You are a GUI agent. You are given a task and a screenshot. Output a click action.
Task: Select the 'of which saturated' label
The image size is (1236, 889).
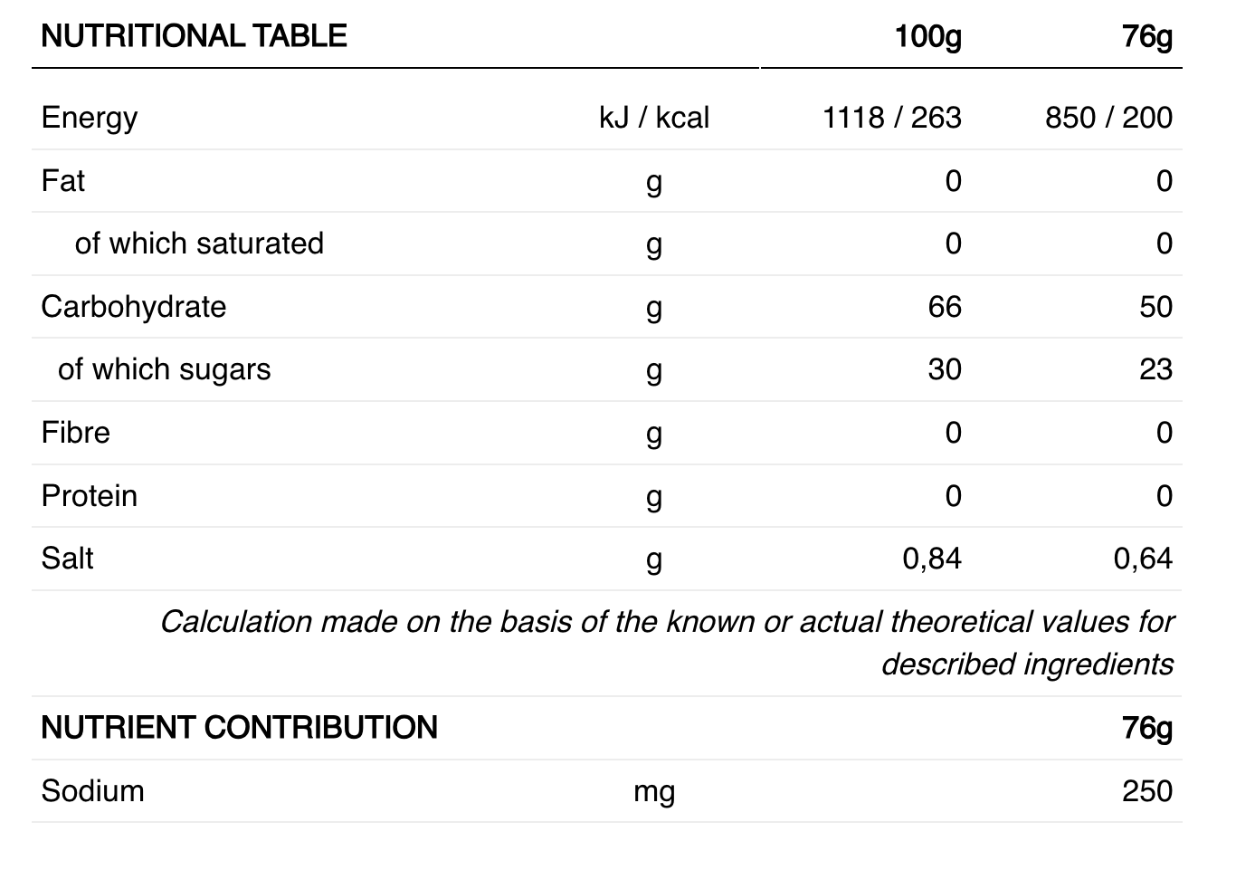[199, 244]
